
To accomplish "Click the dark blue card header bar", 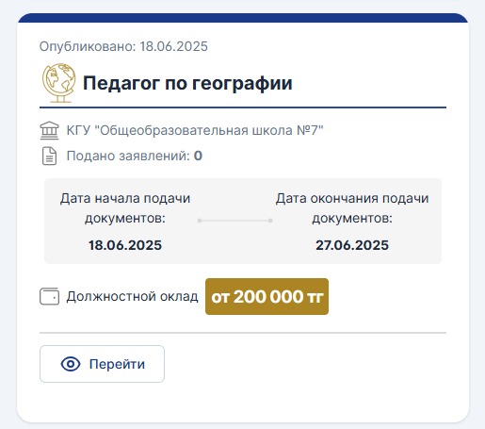I will [x=243, y=18].
